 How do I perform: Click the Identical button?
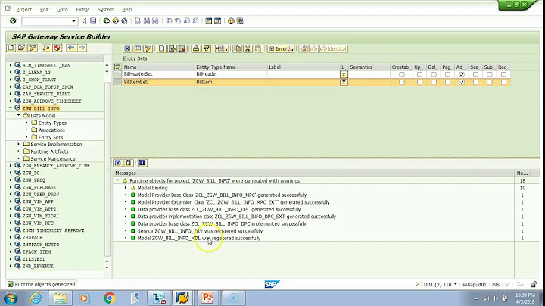[334, 48]
